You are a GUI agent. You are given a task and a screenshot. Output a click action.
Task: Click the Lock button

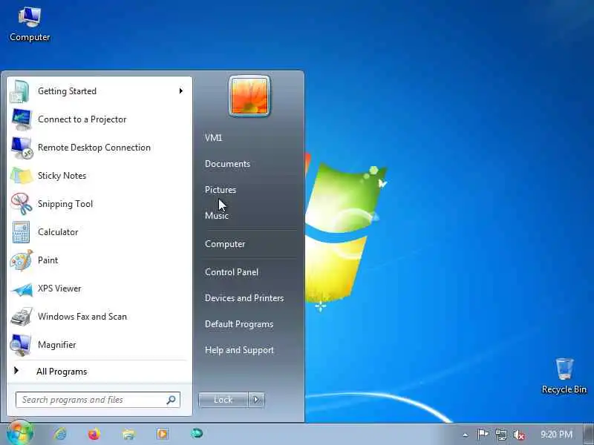click(223, 400)
